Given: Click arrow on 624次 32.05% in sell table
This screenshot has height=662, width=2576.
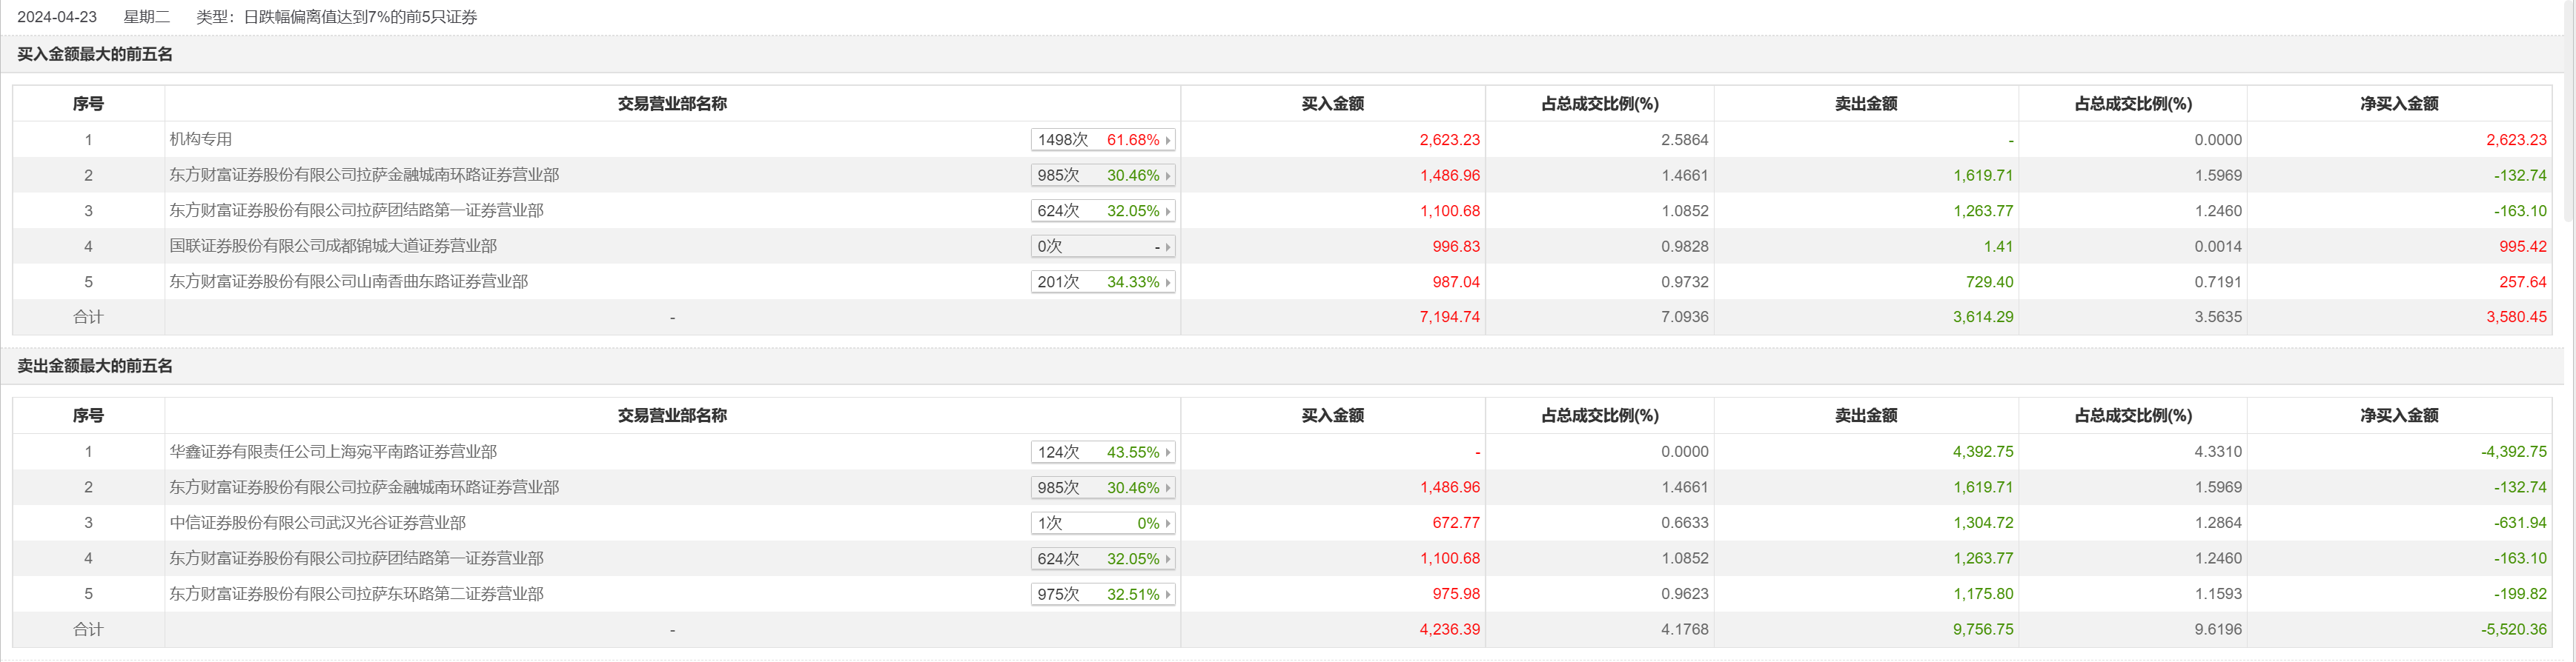Looking at the screenshot, I should pos(1167,559).
